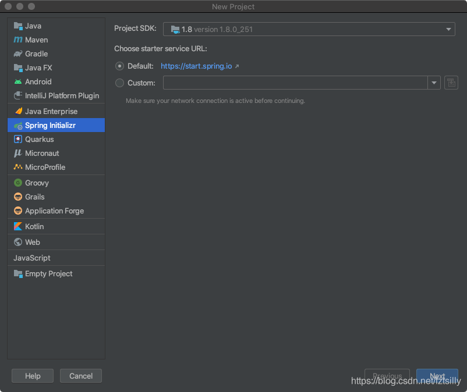The width and height of the screenshot is (467, 392).
Task: Select Kotlin in the project list
Action: click(x=56, y=226)
